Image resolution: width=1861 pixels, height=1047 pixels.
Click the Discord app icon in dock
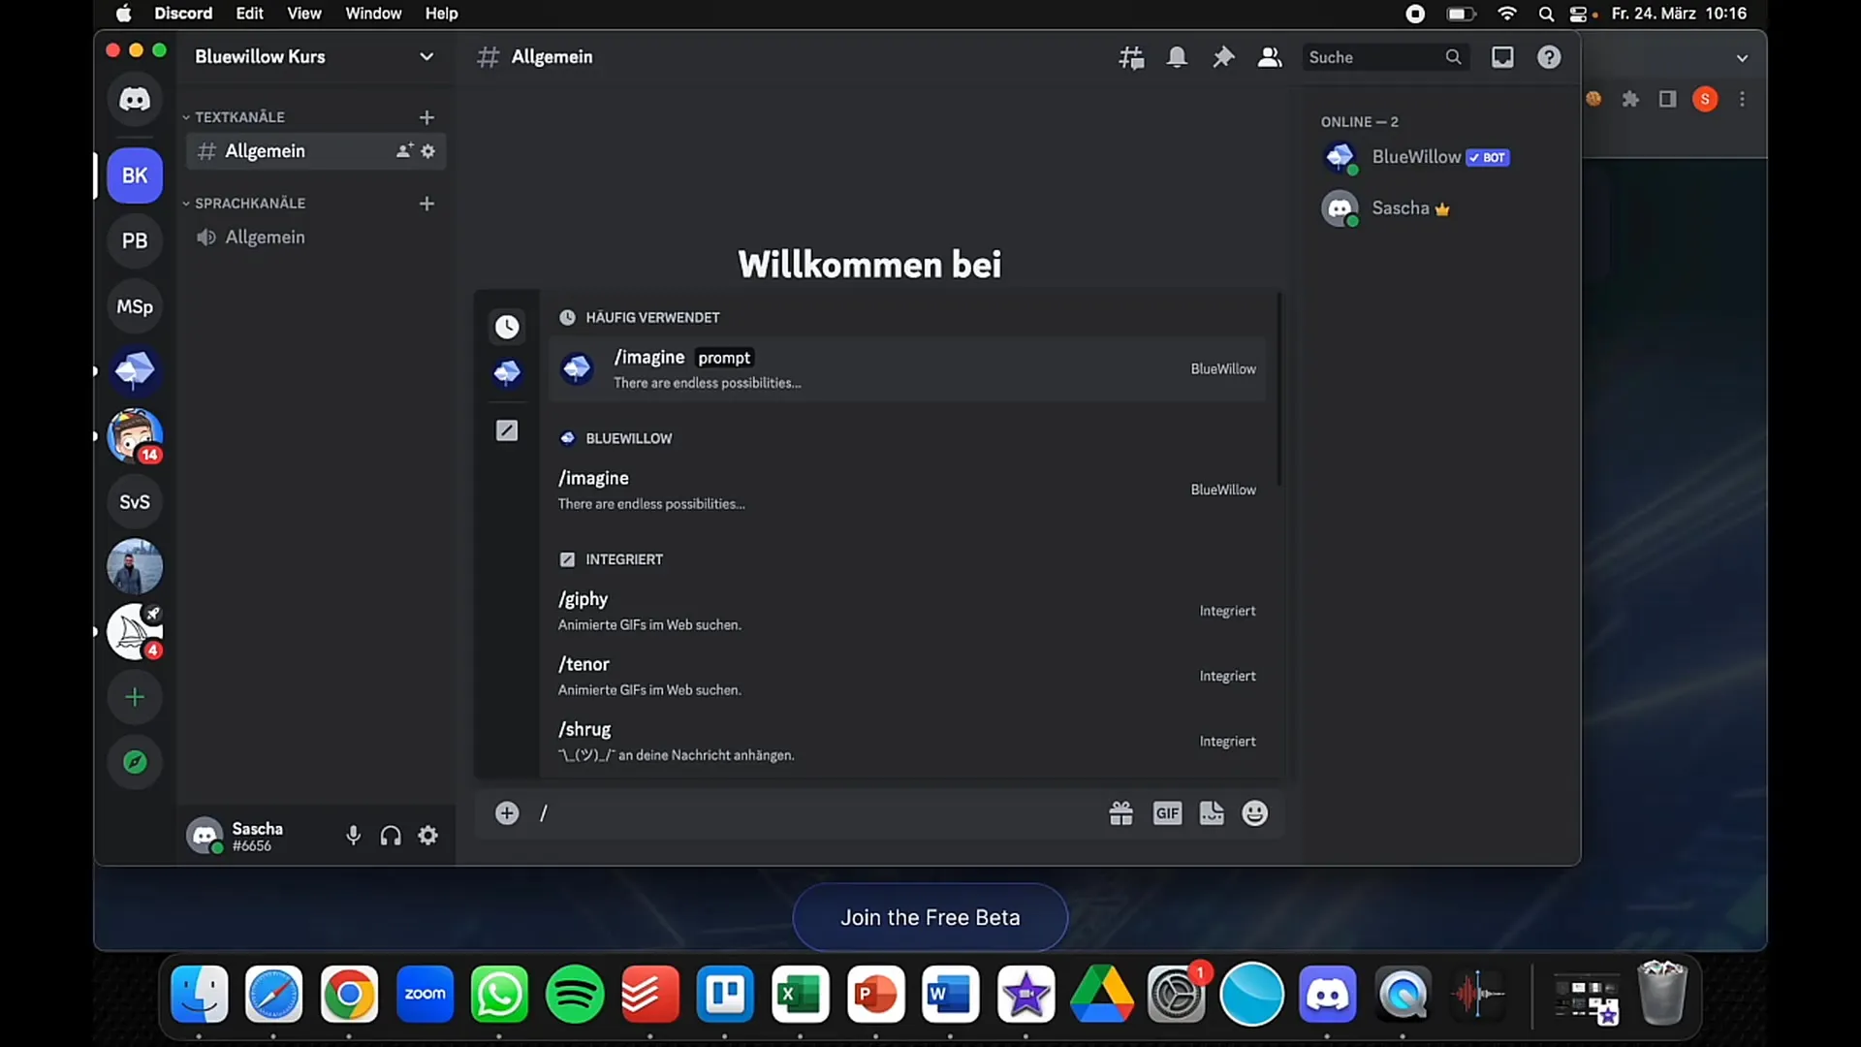pos(1327,994)
